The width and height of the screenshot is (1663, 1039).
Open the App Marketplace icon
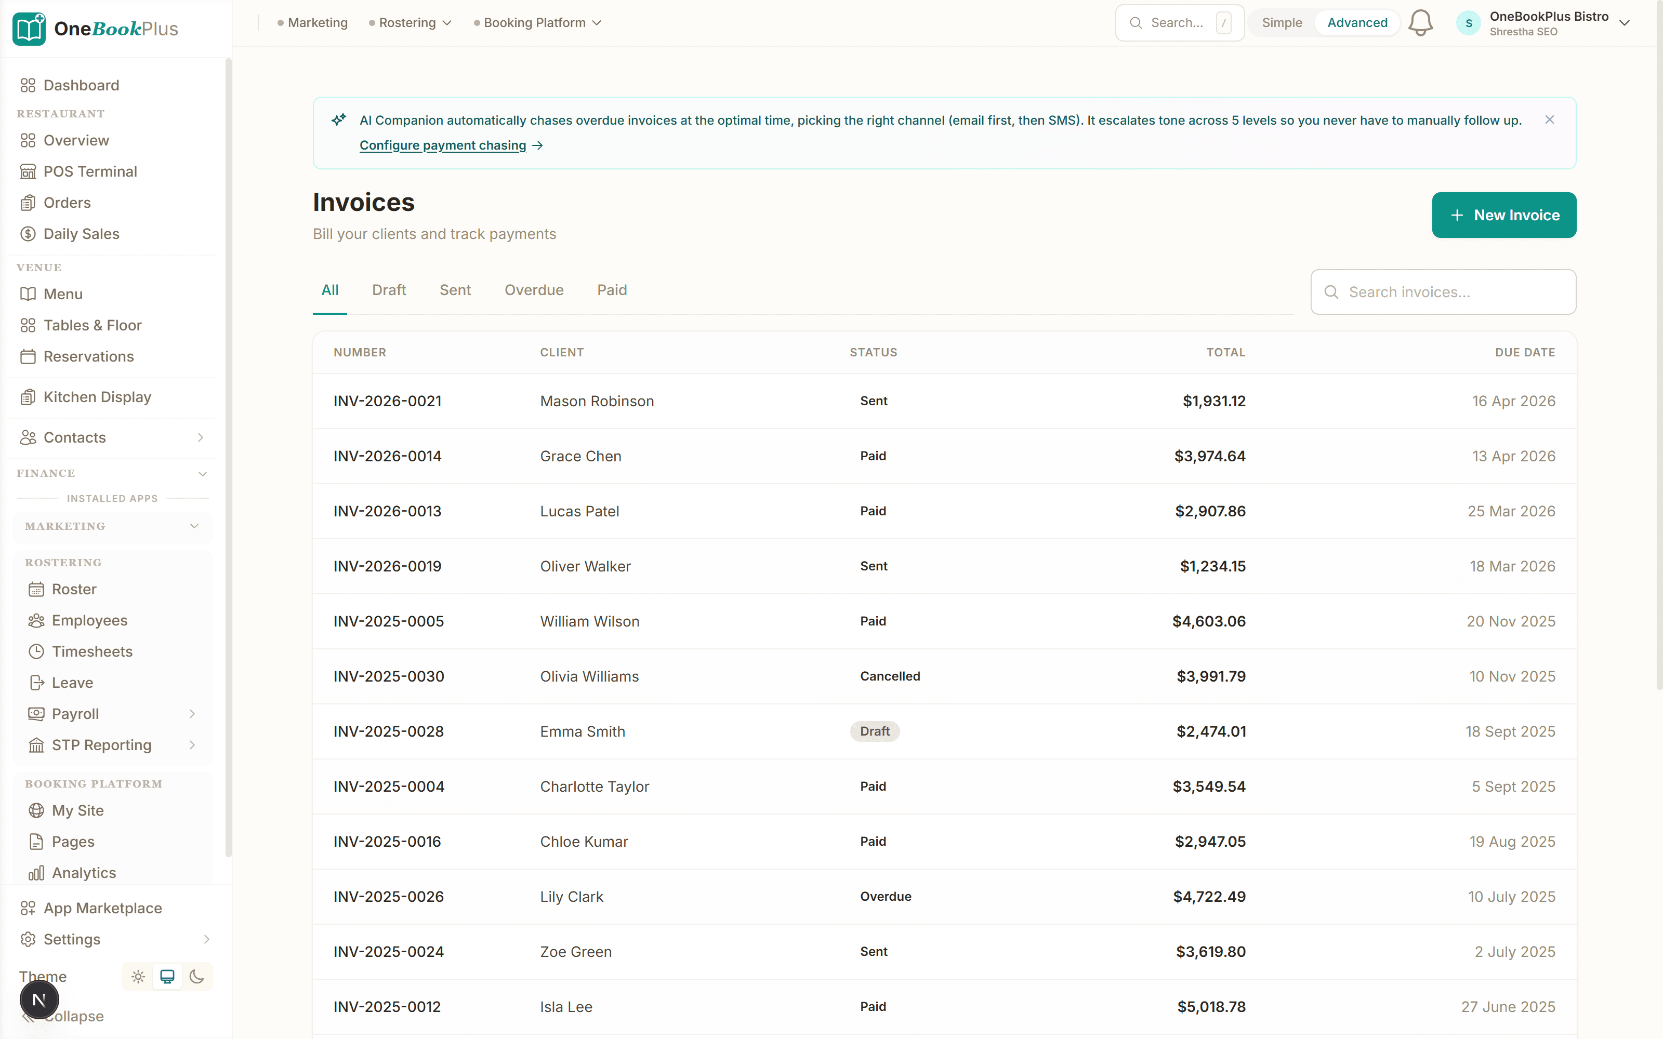coord(28,908)
